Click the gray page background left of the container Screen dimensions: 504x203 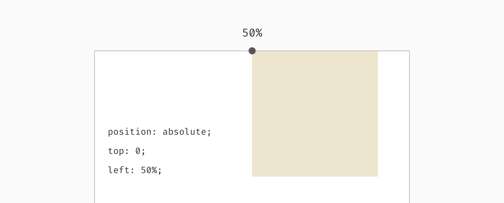coord(47,126)
